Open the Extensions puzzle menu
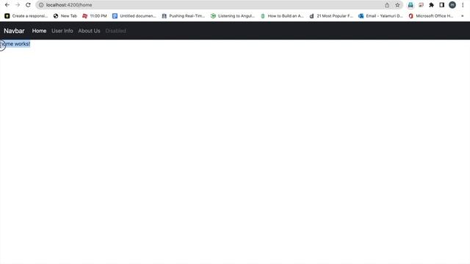The image size is (470, 264). pos(431,5)
